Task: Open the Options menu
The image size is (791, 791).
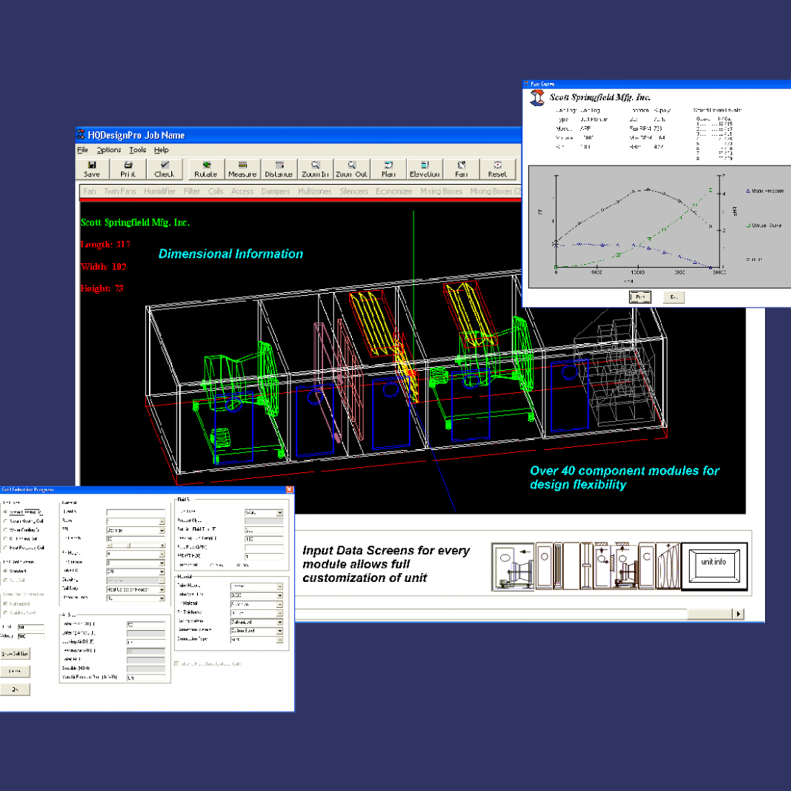Action: [109, 150]
